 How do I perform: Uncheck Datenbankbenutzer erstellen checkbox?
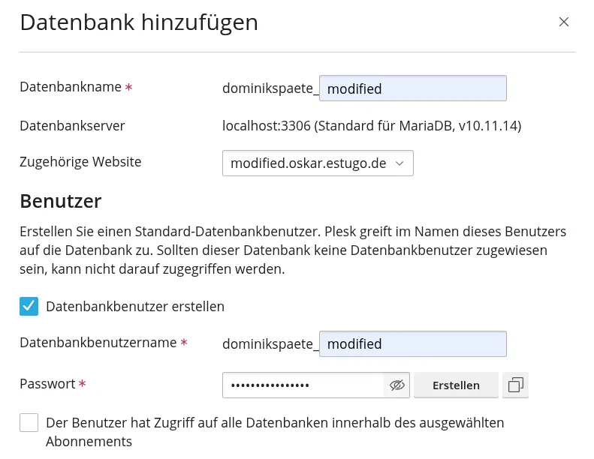(29, 306)
